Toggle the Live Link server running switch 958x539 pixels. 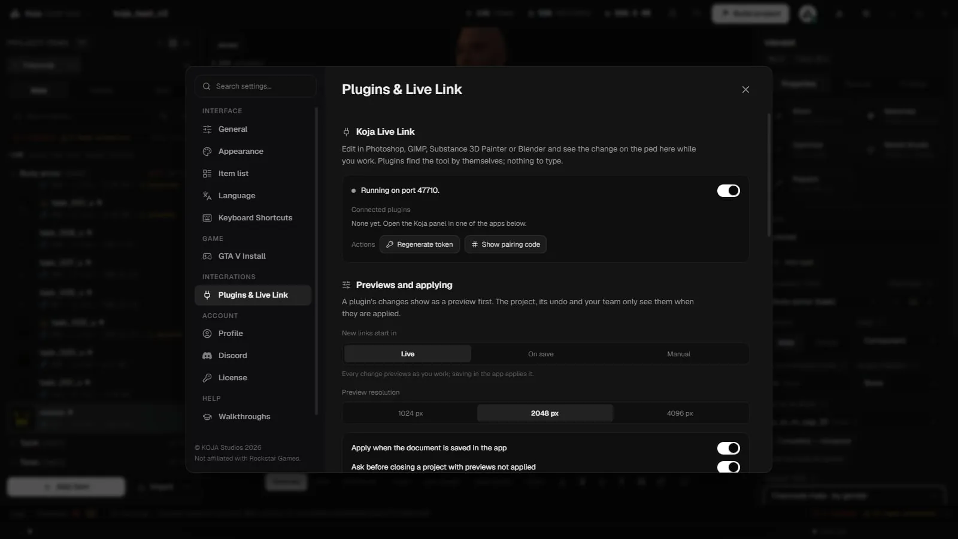tap(729, 190)
